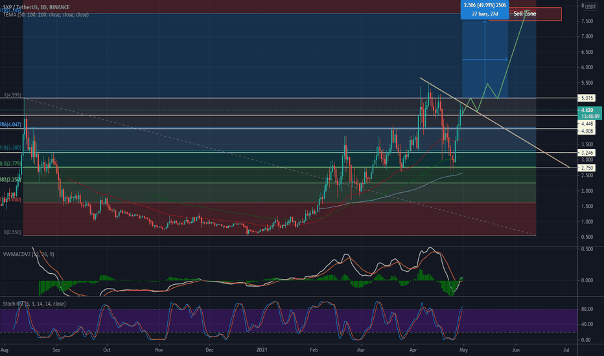The height and width of the screenshot is (356, 604).
Task: Click the Dec label on time axis
Action: (x=209, y=350)
